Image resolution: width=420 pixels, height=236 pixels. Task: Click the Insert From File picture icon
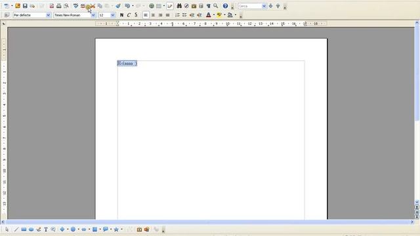click(146, 229)
